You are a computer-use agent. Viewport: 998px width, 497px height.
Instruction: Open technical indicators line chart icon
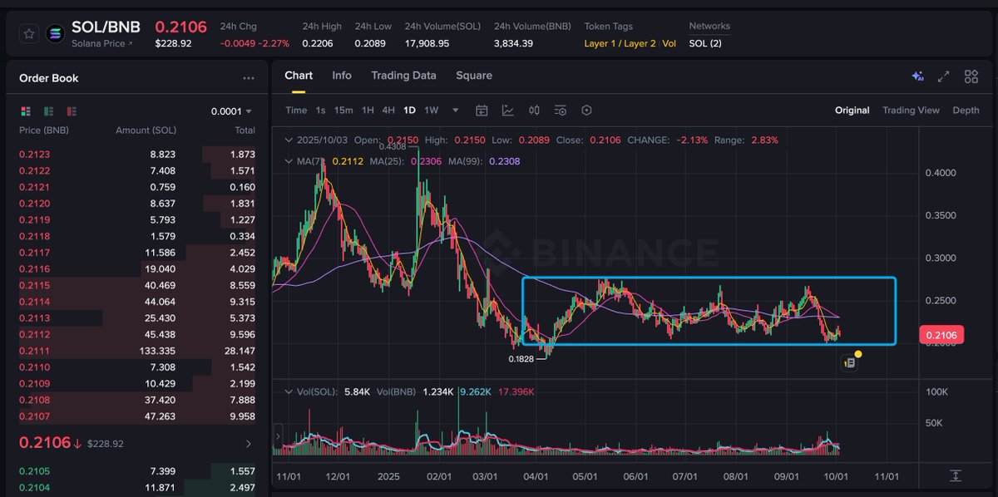tap(508, 111)
